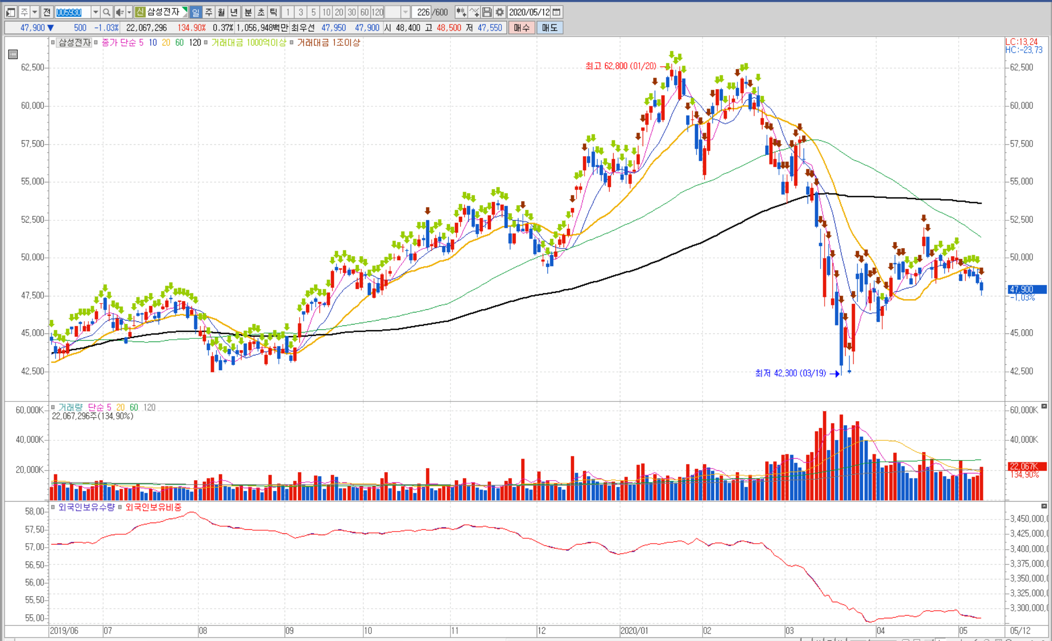
Task: Expand the dropdown next to 주 selector
Action: click(34, 12)
